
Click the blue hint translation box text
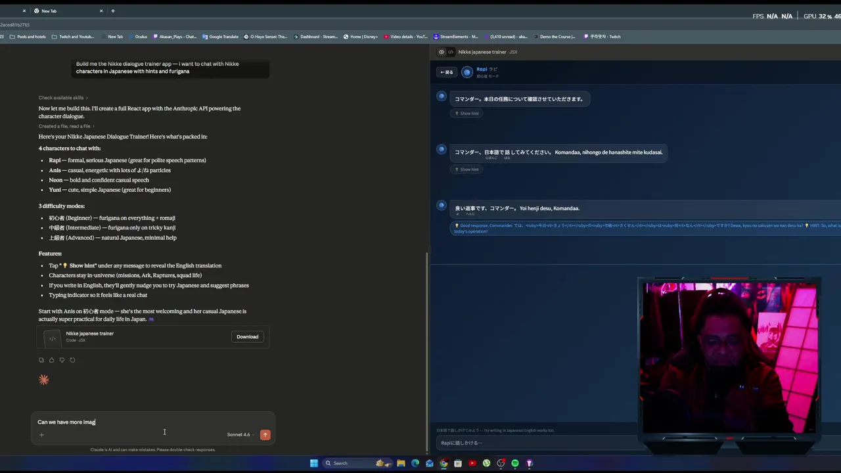tap(646, 228)
